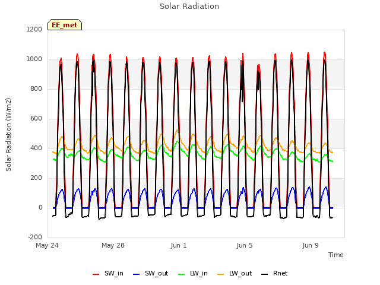Image resolution: width=380 pixels, height=285 pixels.
Task: Click the Jun 1 x-axis tick label
Action: tap(179, 245)
